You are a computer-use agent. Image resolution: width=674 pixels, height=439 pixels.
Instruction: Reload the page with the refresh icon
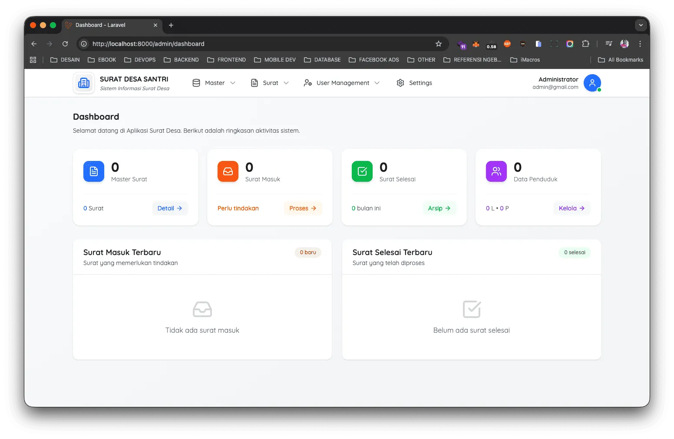65,44
